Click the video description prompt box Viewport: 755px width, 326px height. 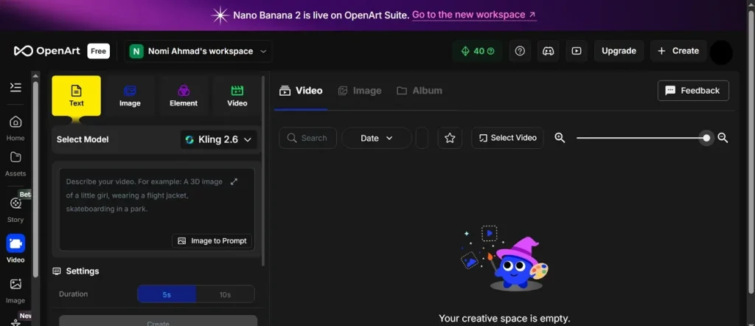point(157,209)
